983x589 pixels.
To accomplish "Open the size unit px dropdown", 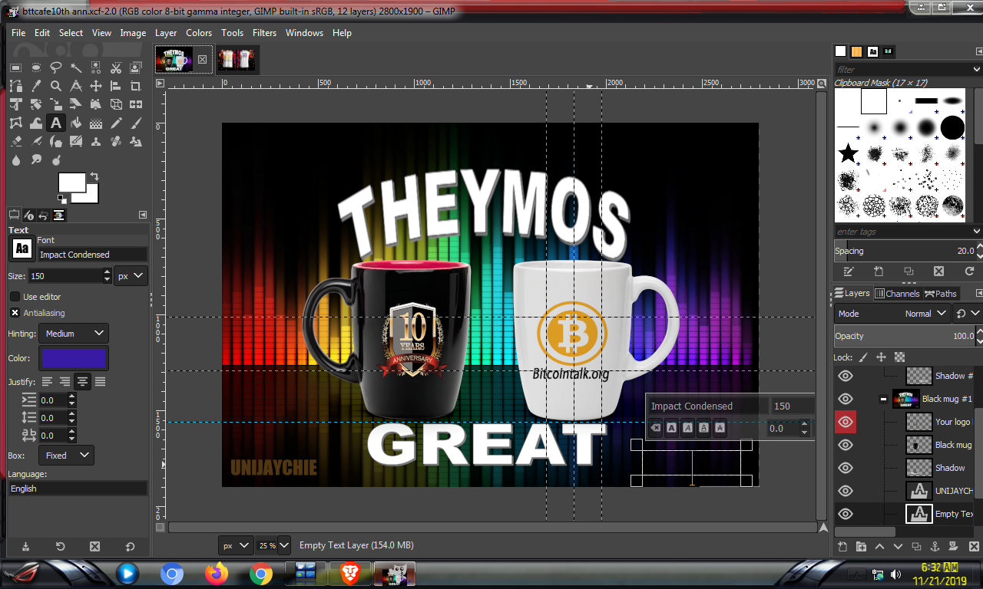I will (131, 276).
